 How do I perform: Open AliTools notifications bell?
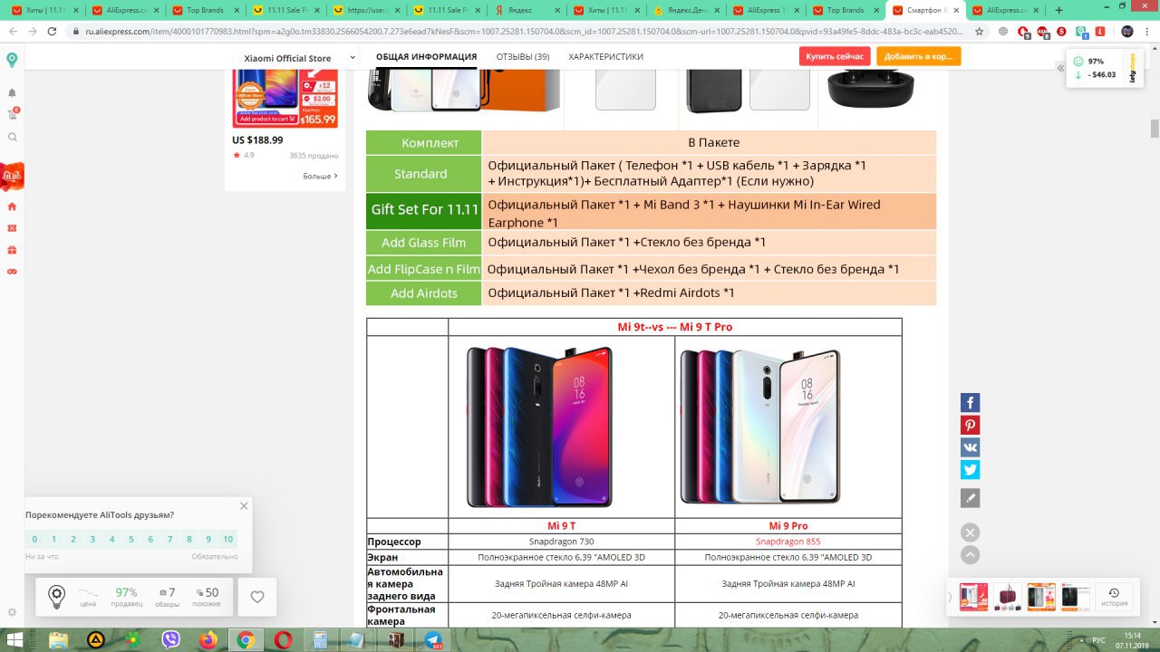click(12, 93)
